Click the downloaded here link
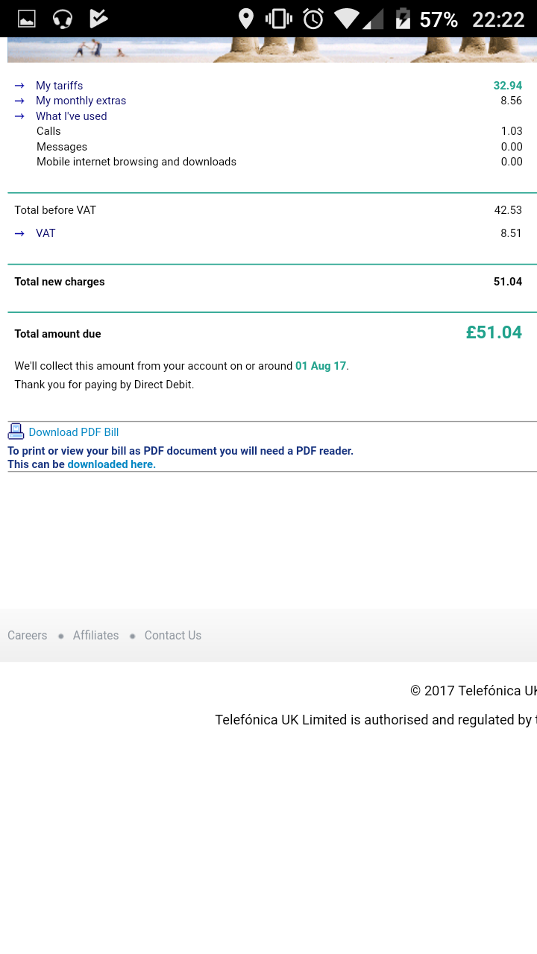Viewport: 537px width, 954px height. click(x=110, y=464)
